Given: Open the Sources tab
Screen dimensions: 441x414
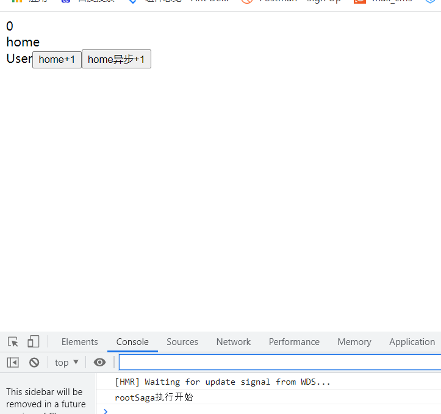Looking at the screenshot, I should click(x=182, y=341).
